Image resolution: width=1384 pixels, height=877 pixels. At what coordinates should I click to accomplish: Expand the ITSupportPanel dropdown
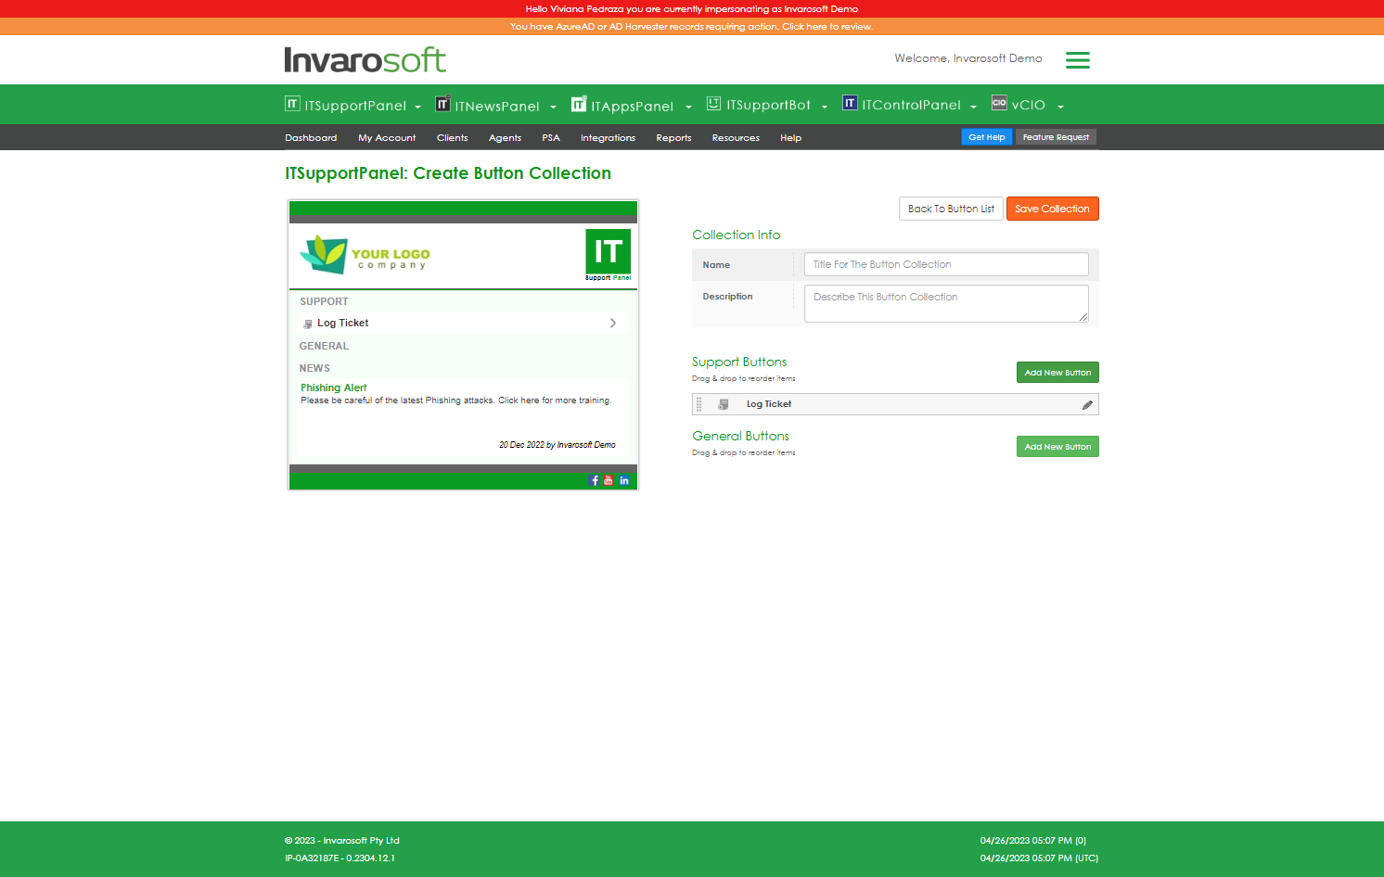click(417, 107)
